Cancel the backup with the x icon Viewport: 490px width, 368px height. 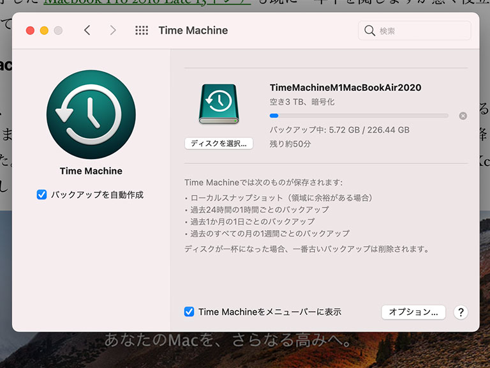point(463,116)
